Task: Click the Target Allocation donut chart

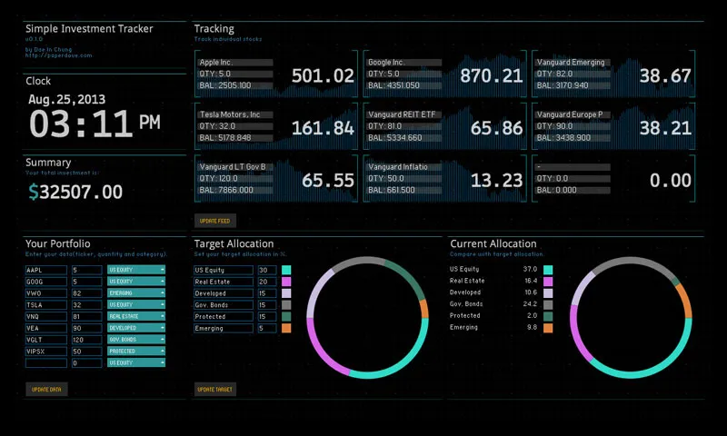Action: tap(367, 317)
